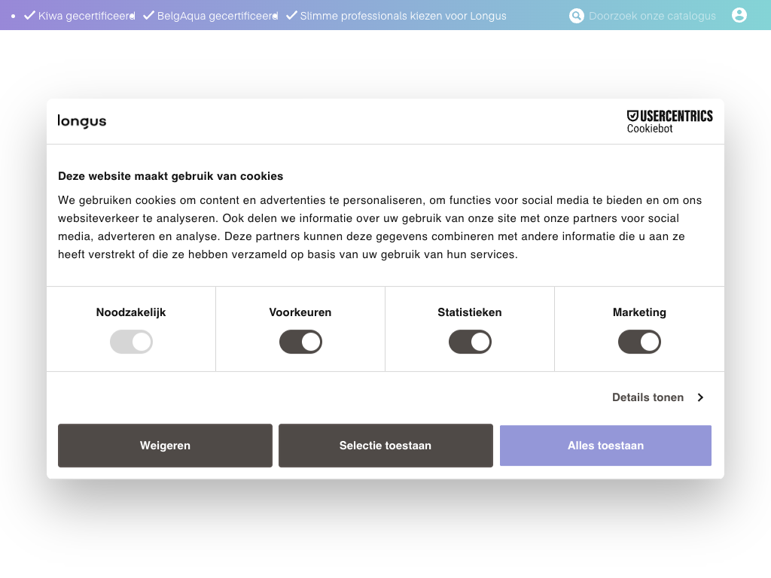This screenshot has width=771, height=578.
Task: Click the Usercentrics Cookiebot logo
Action: [669, 121]
